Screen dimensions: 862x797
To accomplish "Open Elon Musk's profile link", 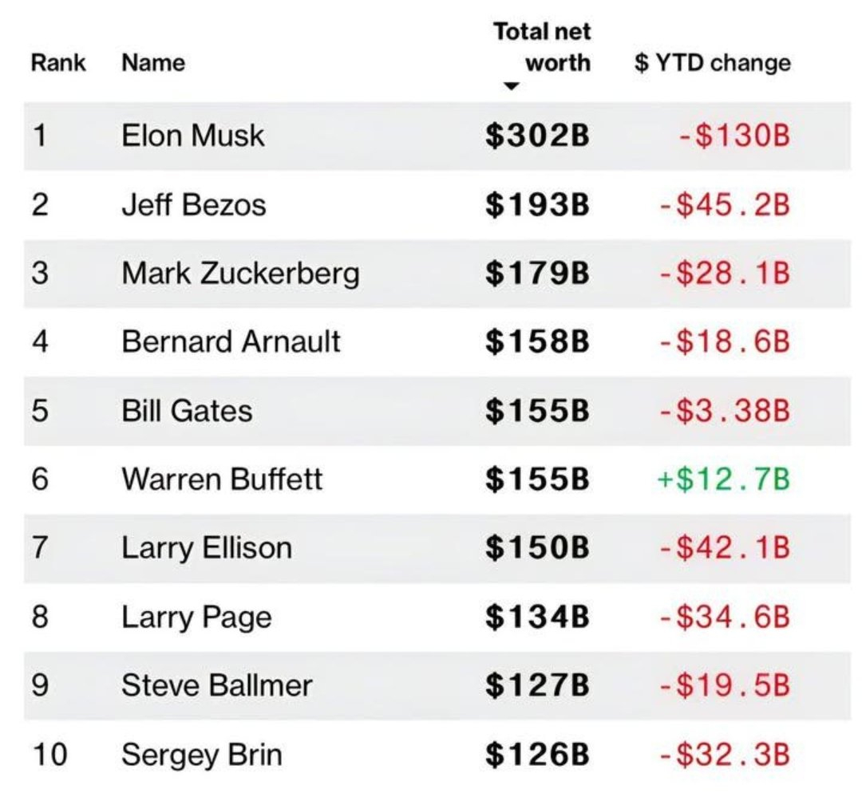I will click(x=192, y=135).
